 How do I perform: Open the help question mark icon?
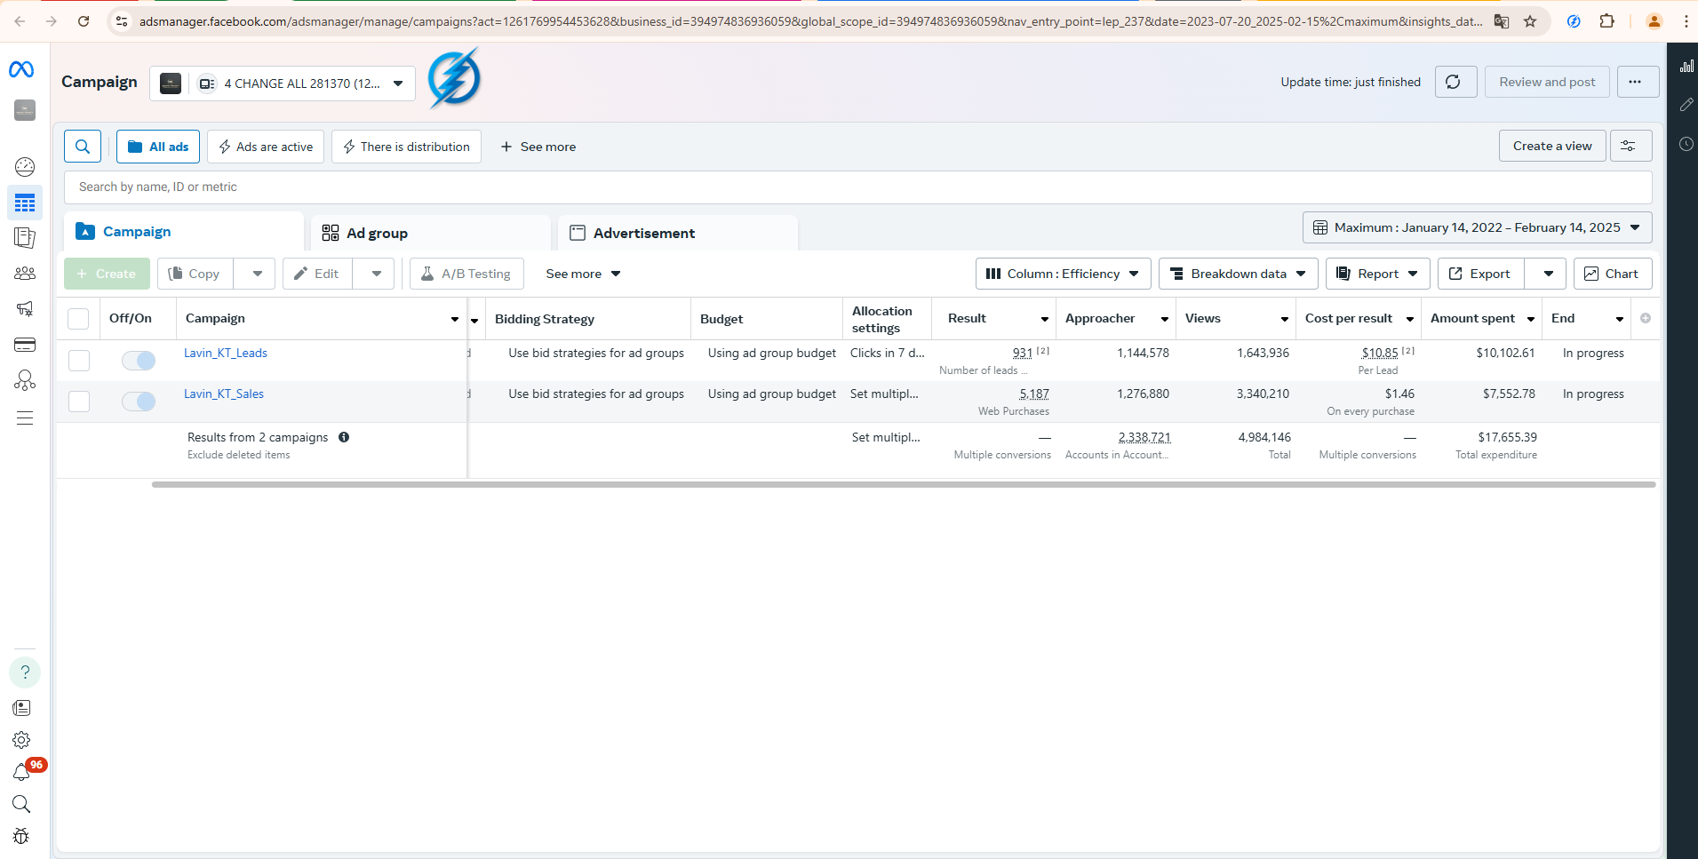click(25, 672)
